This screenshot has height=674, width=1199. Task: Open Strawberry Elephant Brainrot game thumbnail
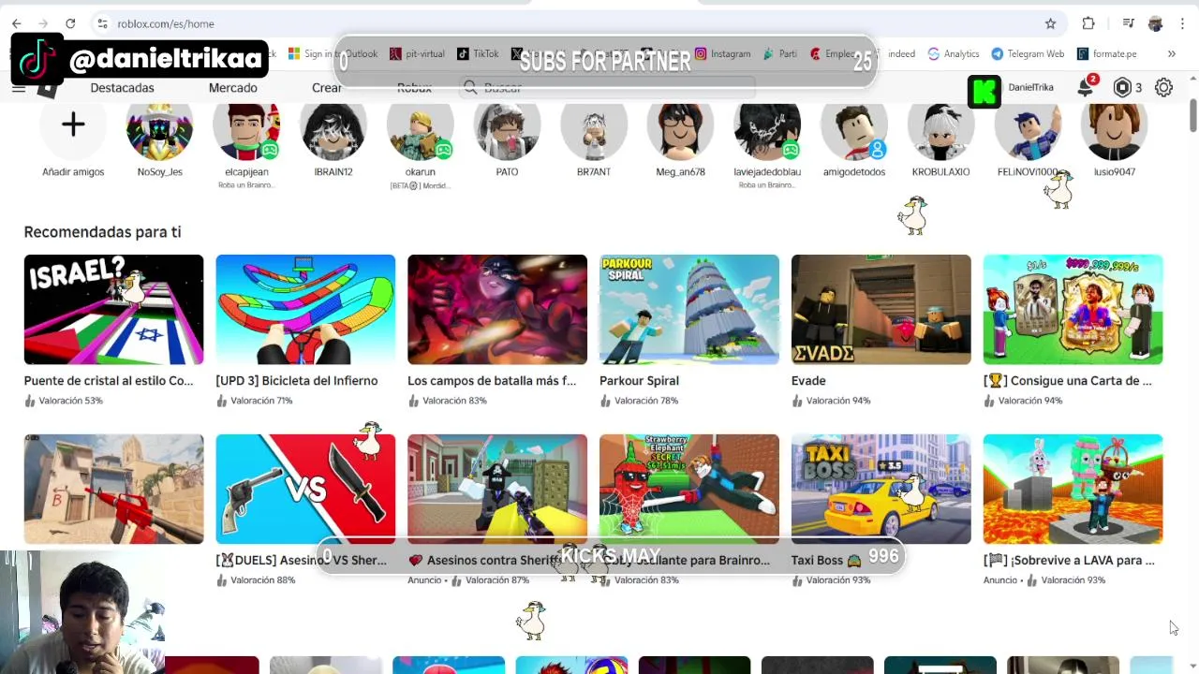click(x=689, y=489)
